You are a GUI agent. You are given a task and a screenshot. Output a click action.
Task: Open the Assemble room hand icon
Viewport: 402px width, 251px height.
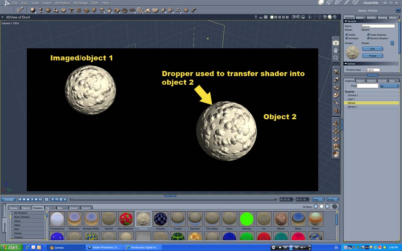pyautogui.click(x=321, y=3)
